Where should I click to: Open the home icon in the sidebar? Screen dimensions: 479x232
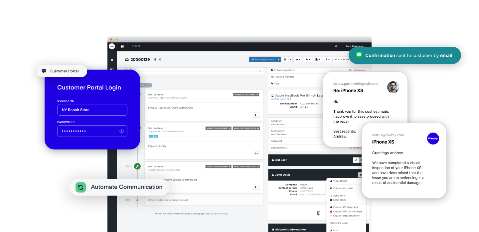(112, 60)
